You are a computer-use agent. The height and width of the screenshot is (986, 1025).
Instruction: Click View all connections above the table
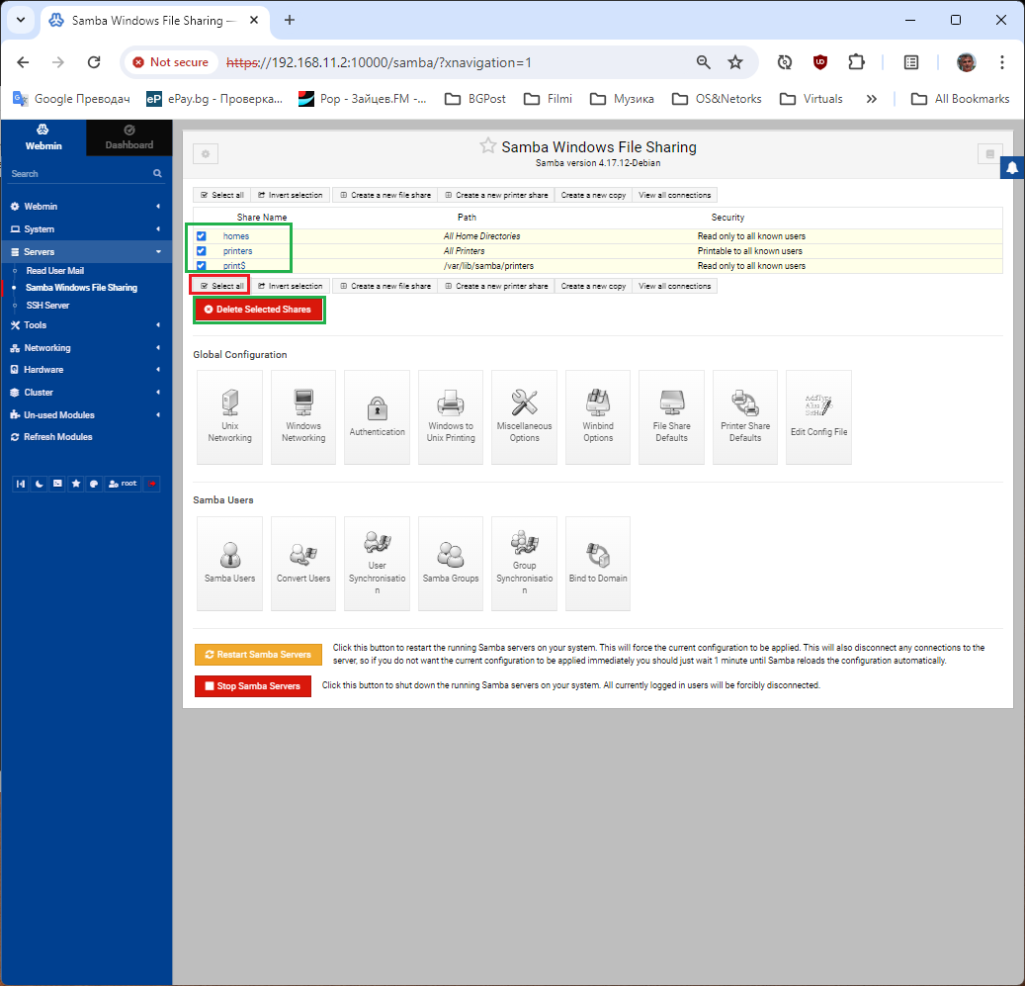(x=675, y=195)
